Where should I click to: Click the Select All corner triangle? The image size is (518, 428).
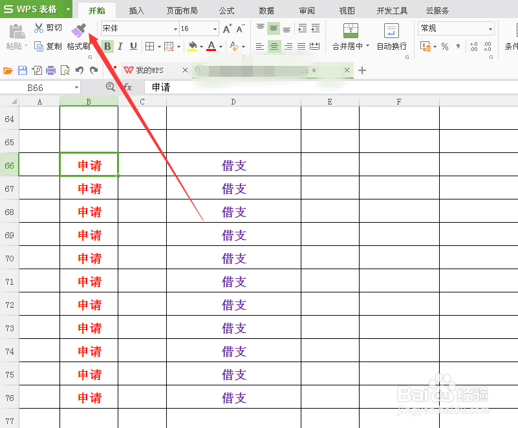[x=14, y=101]
